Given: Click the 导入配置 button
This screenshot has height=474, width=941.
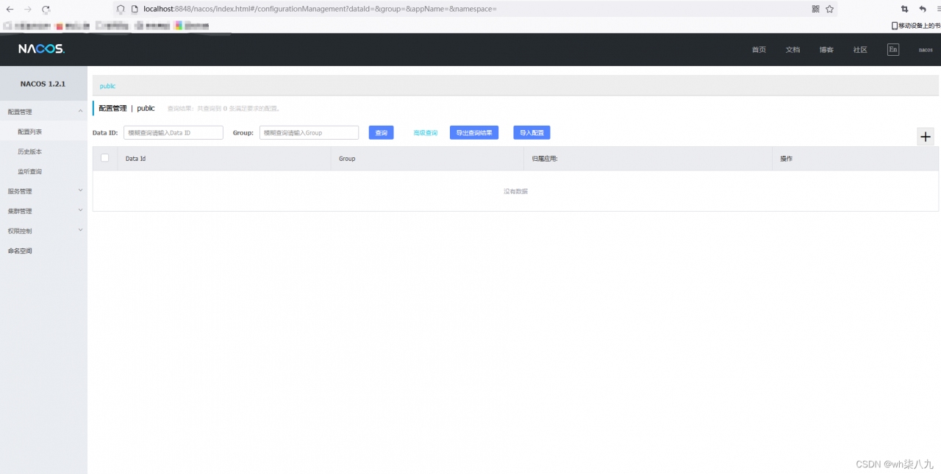Looking at the screenshot, I should (x=532, y=133).
